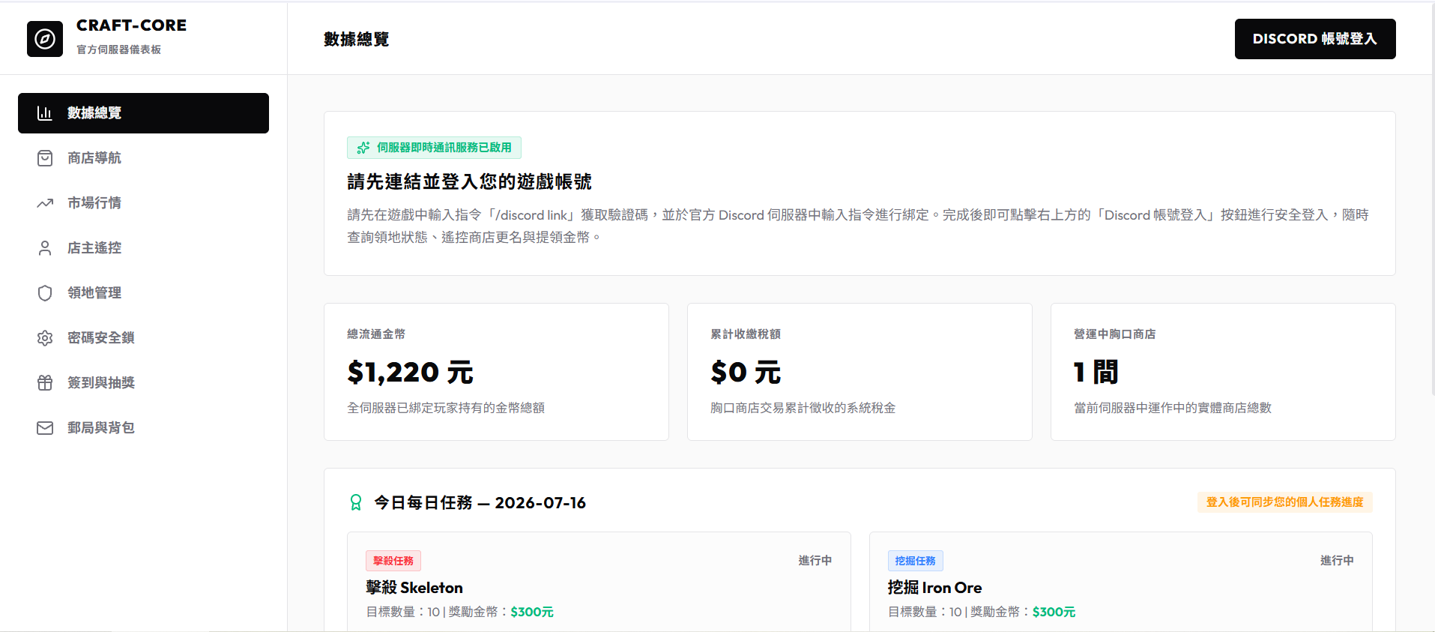Image resolution: width=1435 pixels, height=632 pixels.
Task: Click 進行中 status on the Skeleton task
Action: click(815, 561)
